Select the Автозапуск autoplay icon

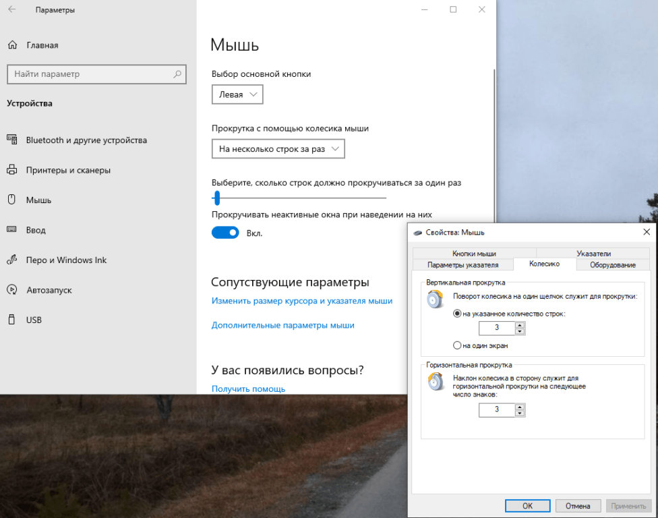[11, 289]
